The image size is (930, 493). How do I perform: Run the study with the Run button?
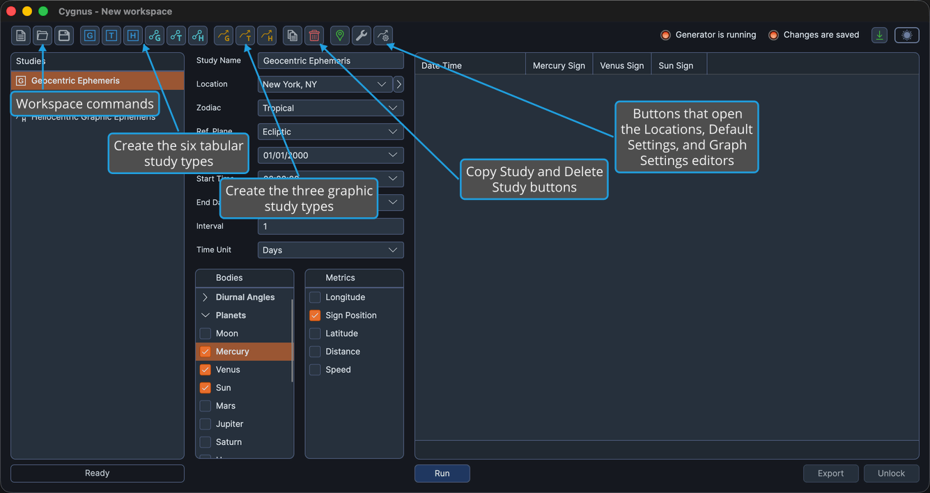pos(442,474)
